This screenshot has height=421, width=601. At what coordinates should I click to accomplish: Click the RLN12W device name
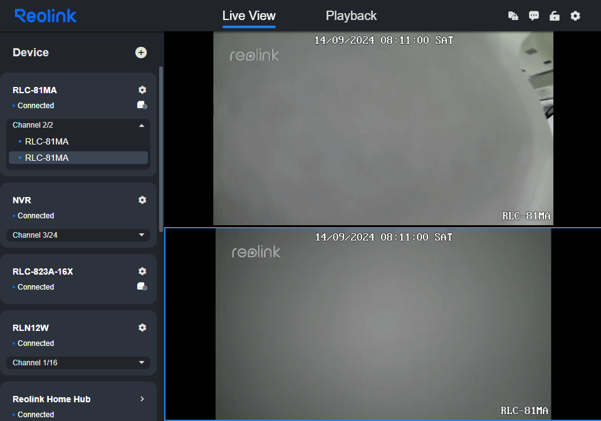pos(31,328)
